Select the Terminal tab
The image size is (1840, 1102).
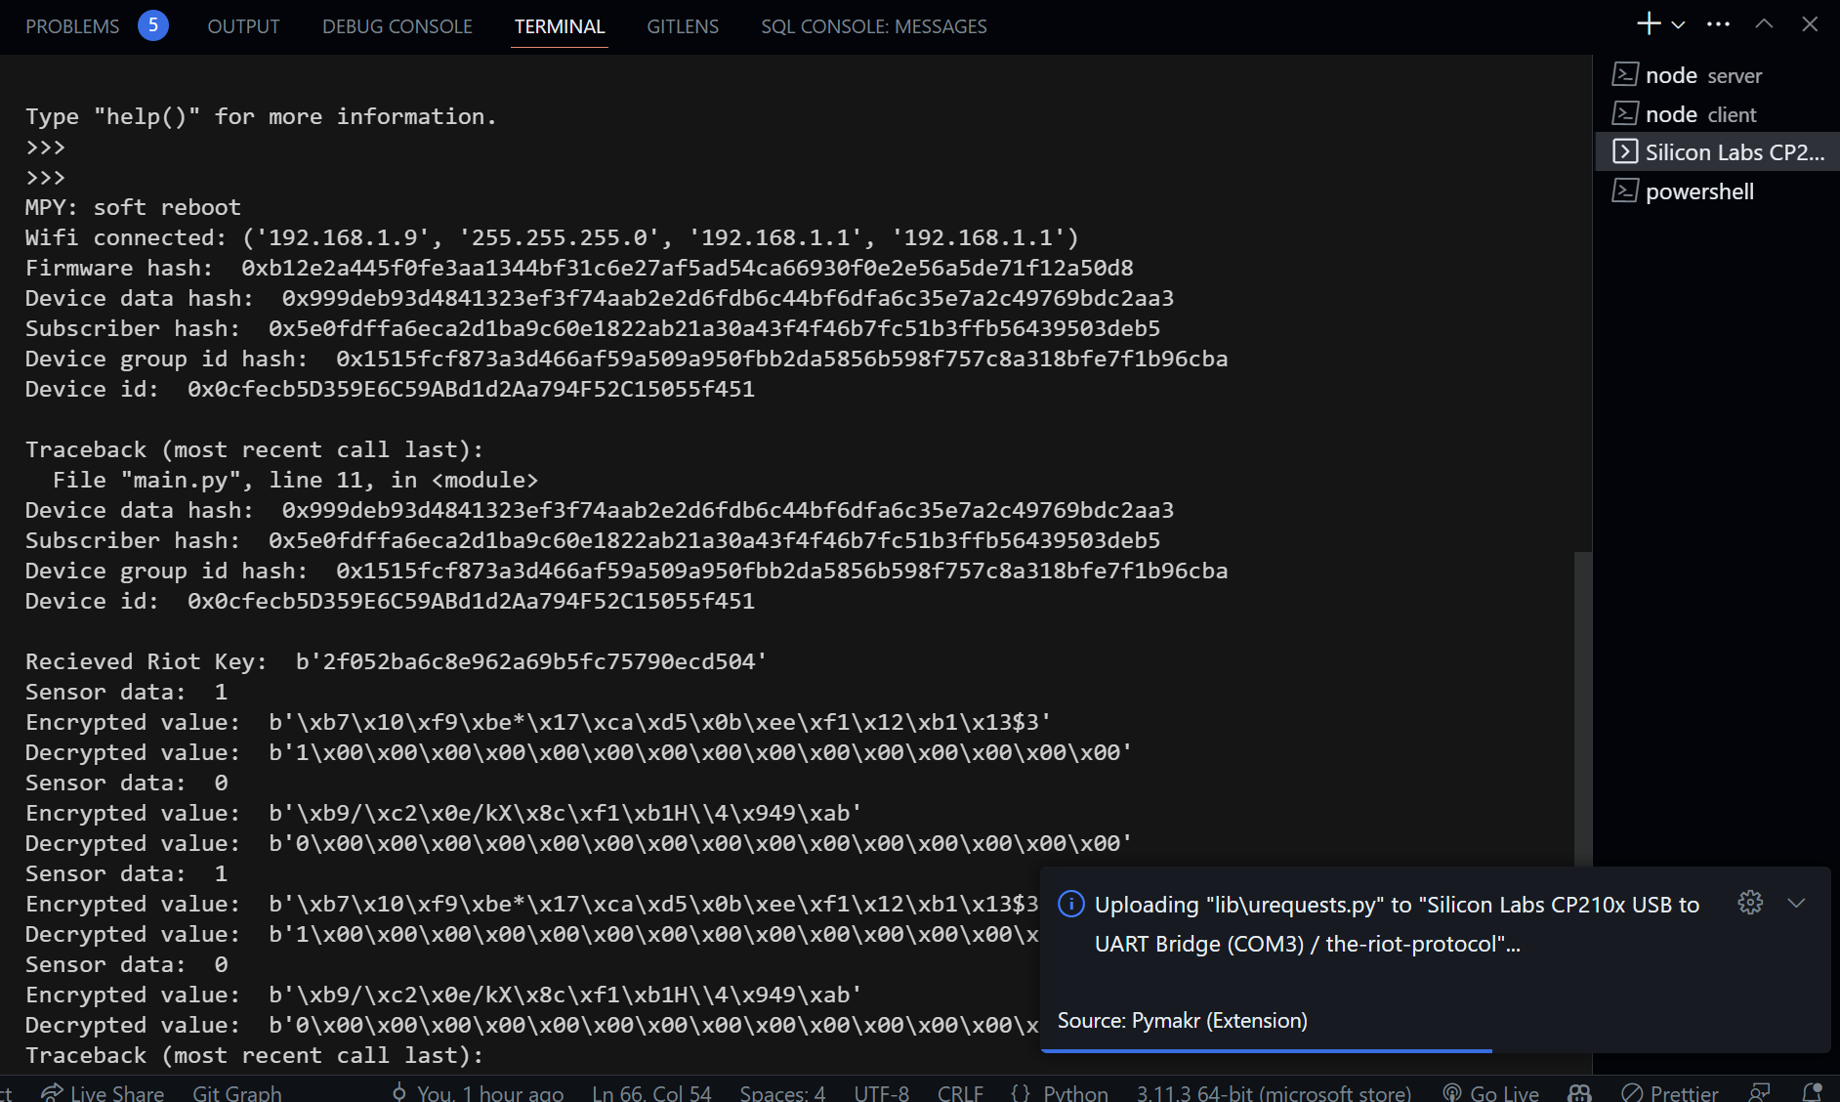pos(560,26)
